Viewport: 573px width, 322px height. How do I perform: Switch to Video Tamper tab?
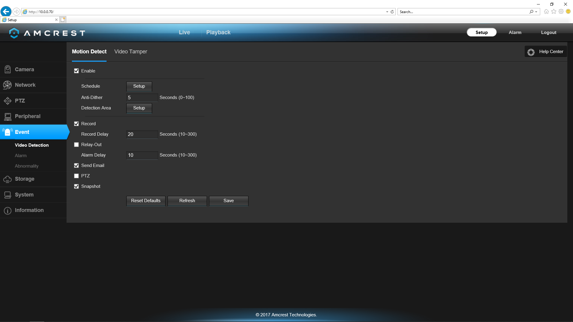pos(131,52)
